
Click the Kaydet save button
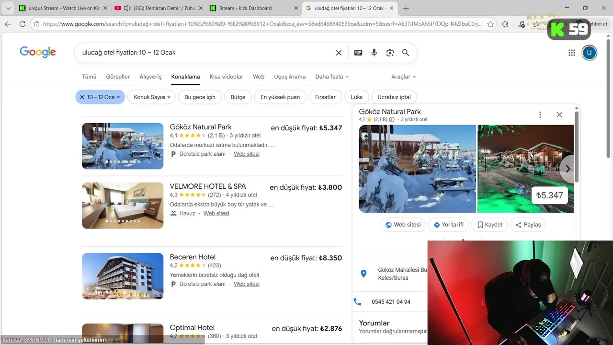[x=489, y=225]
